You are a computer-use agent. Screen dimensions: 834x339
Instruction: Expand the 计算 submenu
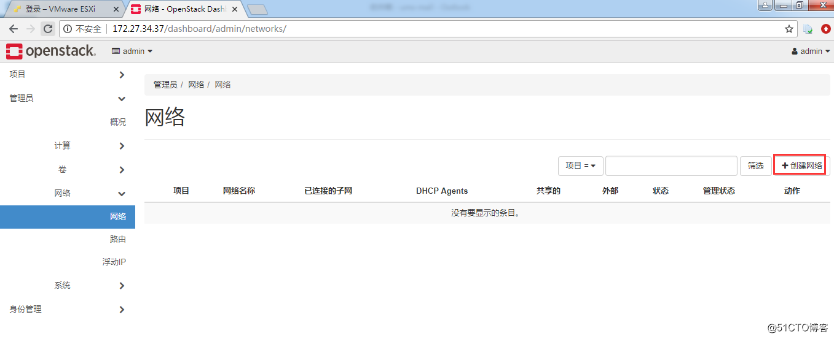click(x=68, y=146)
